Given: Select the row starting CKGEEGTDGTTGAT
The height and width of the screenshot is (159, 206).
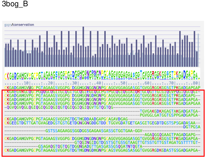Looking at the screenshot, I should point(102,123).
